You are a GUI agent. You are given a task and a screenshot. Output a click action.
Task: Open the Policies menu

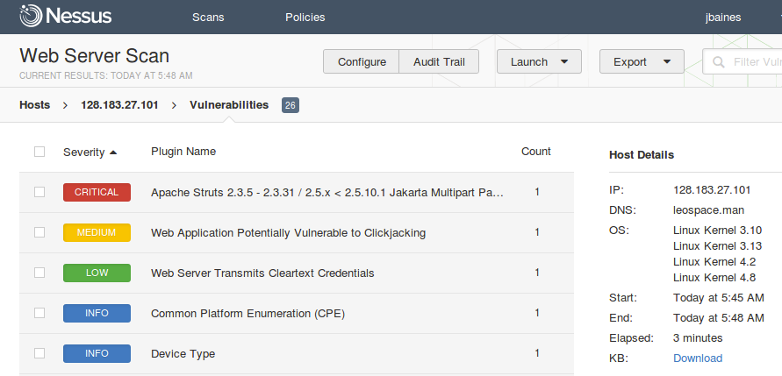tap(305, 18)
